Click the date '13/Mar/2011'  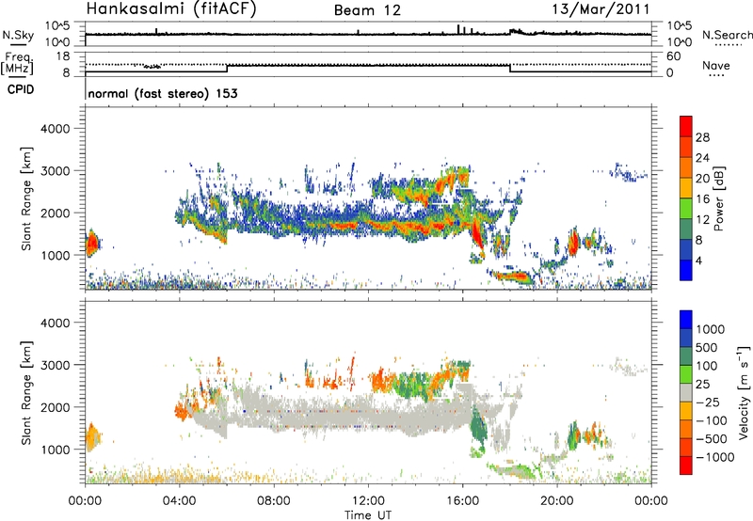[x=601, y=8]
